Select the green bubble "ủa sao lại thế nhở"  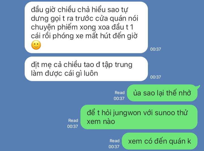point(162,93)
